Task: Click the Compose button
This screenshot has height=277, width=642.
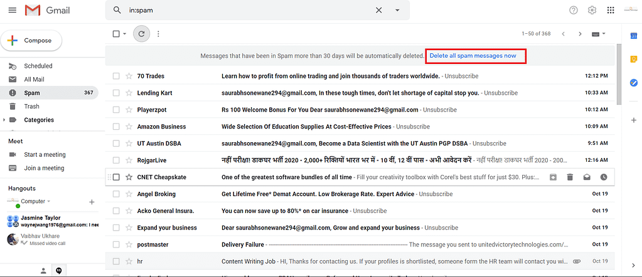Action: tap(31, 41)
